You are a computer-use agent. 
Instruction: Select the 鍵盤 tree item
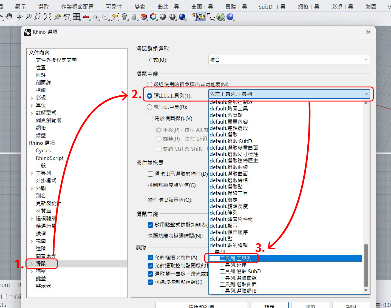[41, 279]
